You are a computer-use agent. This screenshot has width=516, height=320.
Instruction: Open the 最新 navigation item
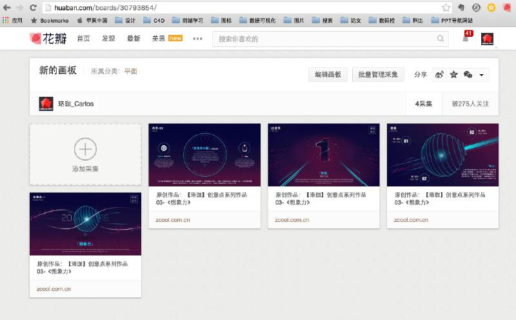pos(134,39)
